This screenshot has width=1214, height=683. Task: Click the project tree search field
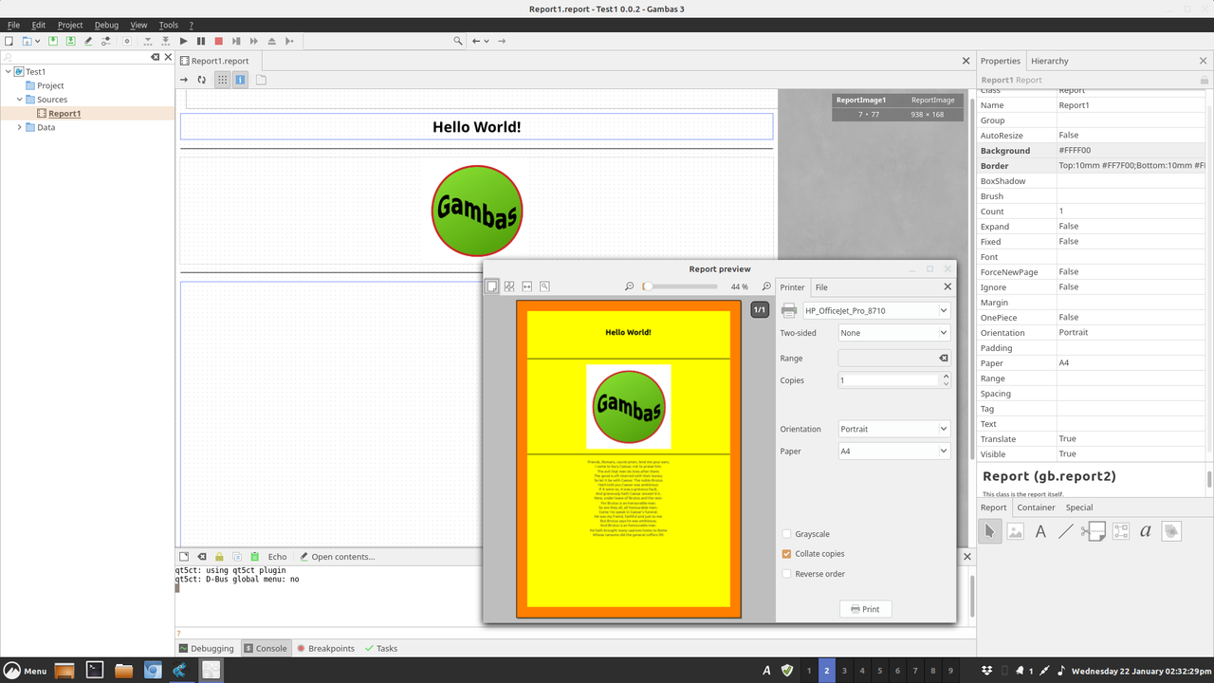[74, 58]
